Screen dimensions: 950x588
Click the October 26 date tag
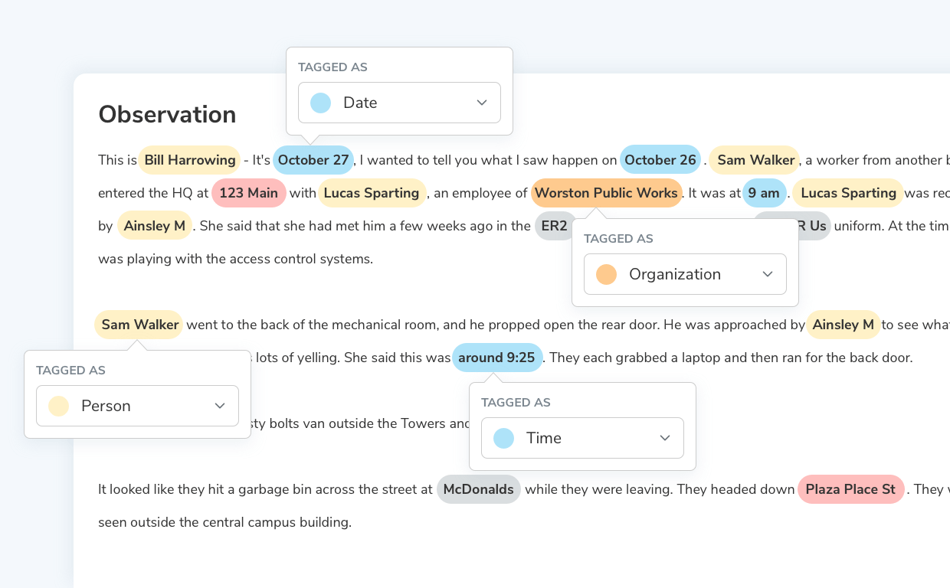click(660, 159)
